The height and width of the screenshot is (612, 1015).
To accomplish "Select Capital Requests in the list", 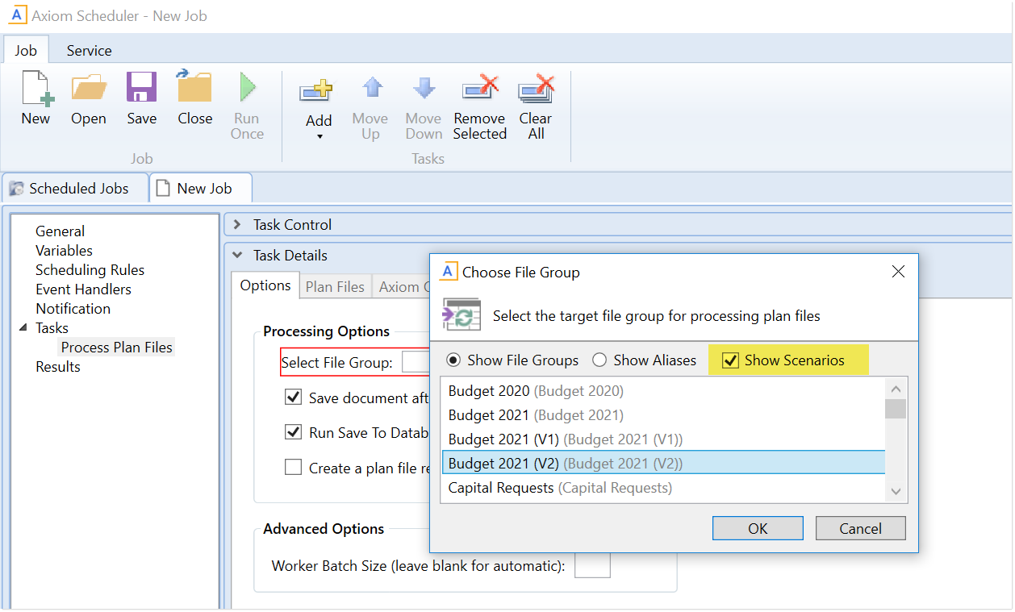I will coord(662,487).
